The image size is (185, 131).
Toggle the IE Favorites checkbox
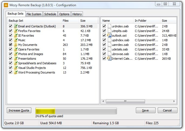(x=11, y=35)
